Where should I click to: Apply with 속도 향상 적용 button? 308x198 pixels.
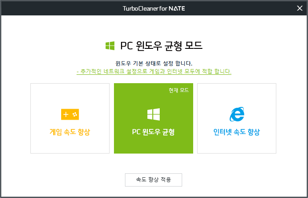click(x=154, y=180)
